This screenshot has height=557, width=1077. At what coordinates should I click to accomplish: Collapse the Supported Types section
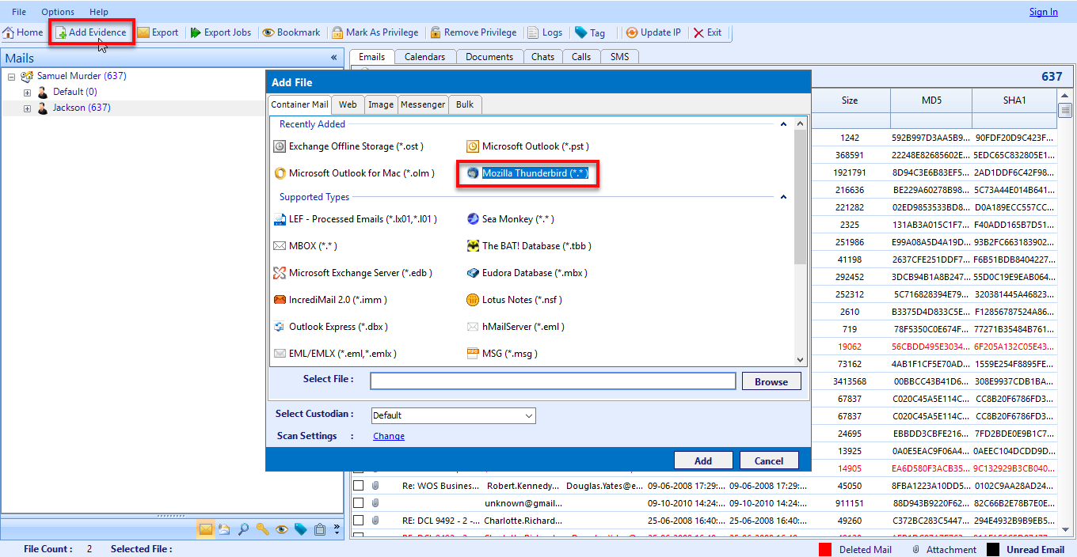coord(783,197)
